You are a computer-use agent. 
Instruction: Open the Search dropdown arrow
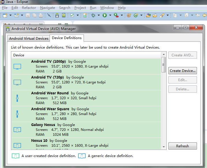[168, 15]
